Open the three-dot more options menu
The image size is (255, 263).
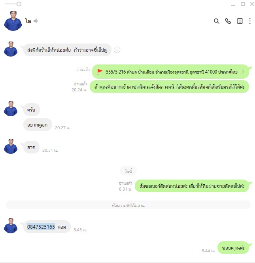click(250, 21)
